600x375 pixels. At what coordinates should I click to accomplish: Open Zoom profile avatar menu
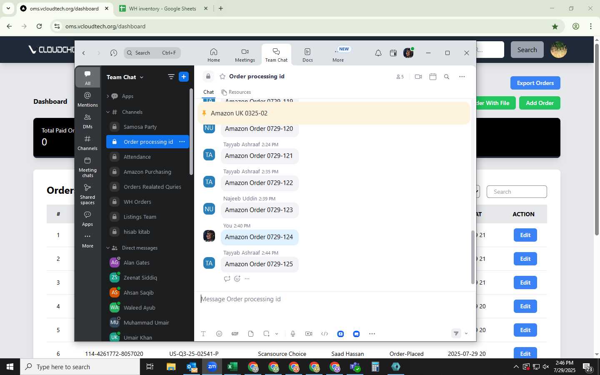[408, 53]
